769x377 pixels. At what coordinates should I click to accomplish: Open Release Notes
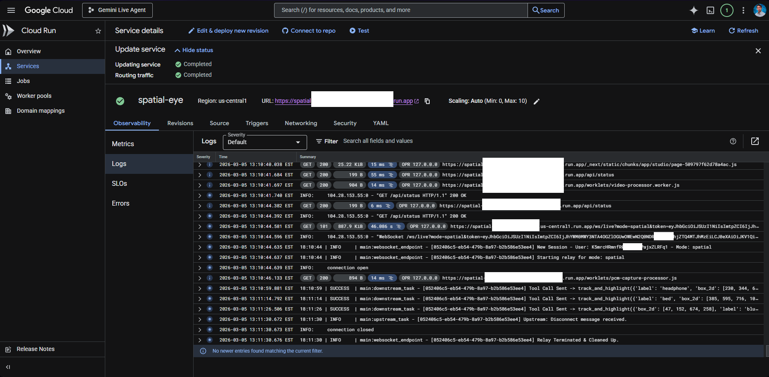click(x=52, y=349)
